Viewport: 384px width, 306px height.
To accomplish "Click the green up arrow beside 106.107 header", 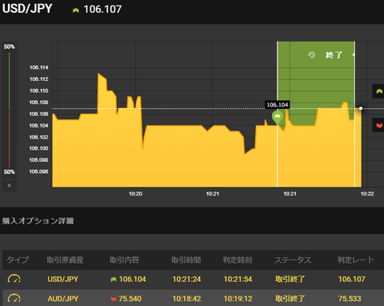I will pyautogui.click(x=76, y=10).
